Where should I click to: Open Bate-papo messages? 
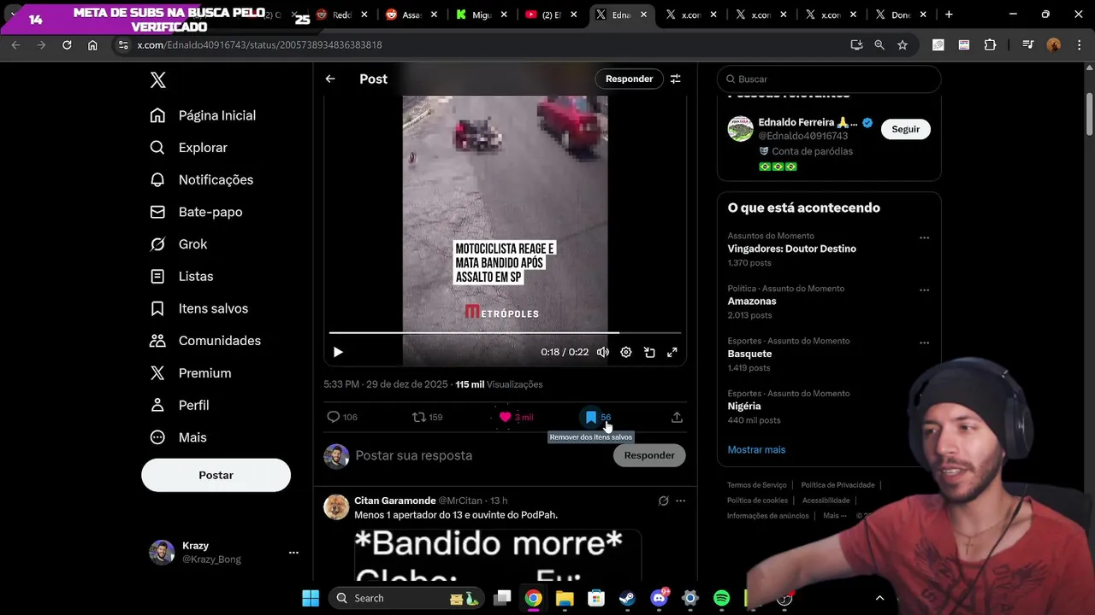click(196, 212)
